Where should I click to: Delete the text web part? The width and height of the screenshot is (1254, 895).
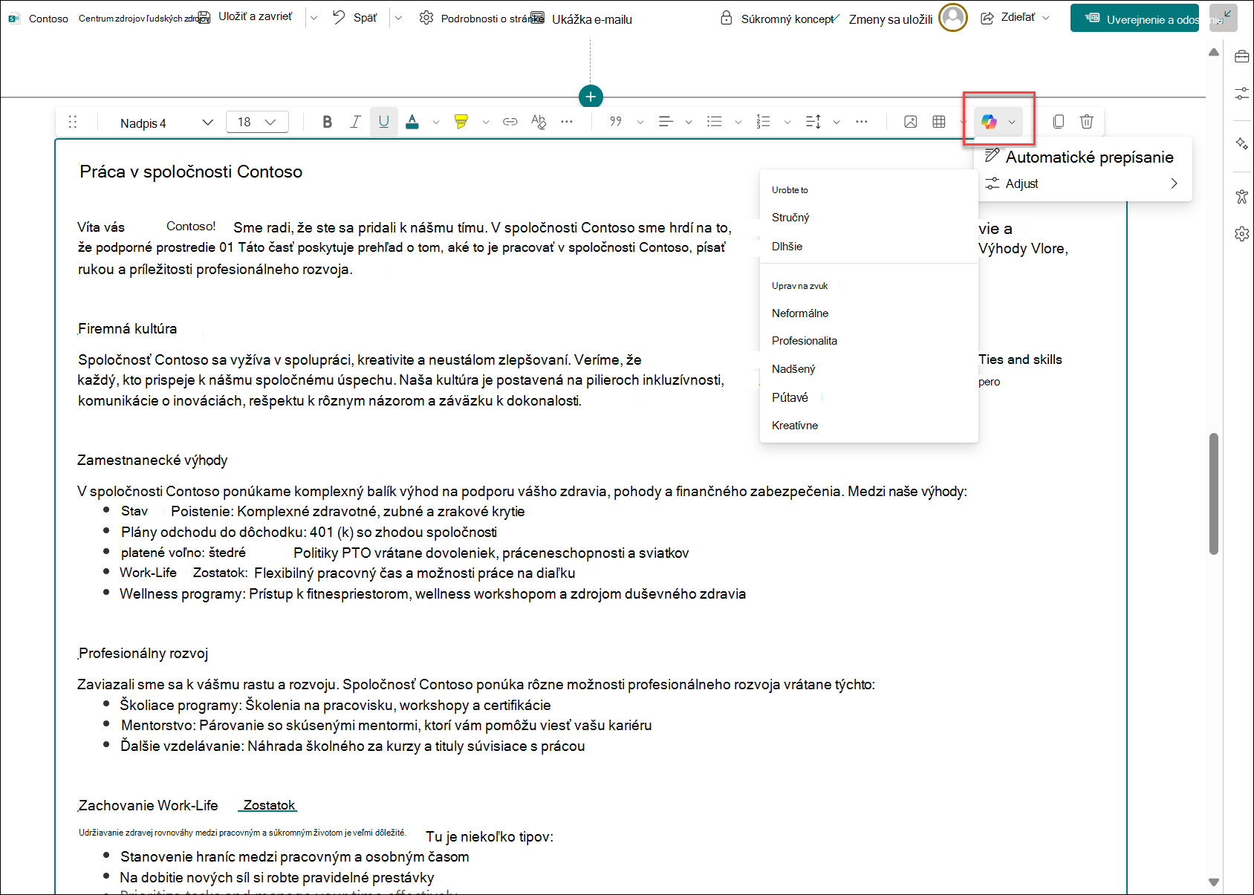[x=1087, y=122]
